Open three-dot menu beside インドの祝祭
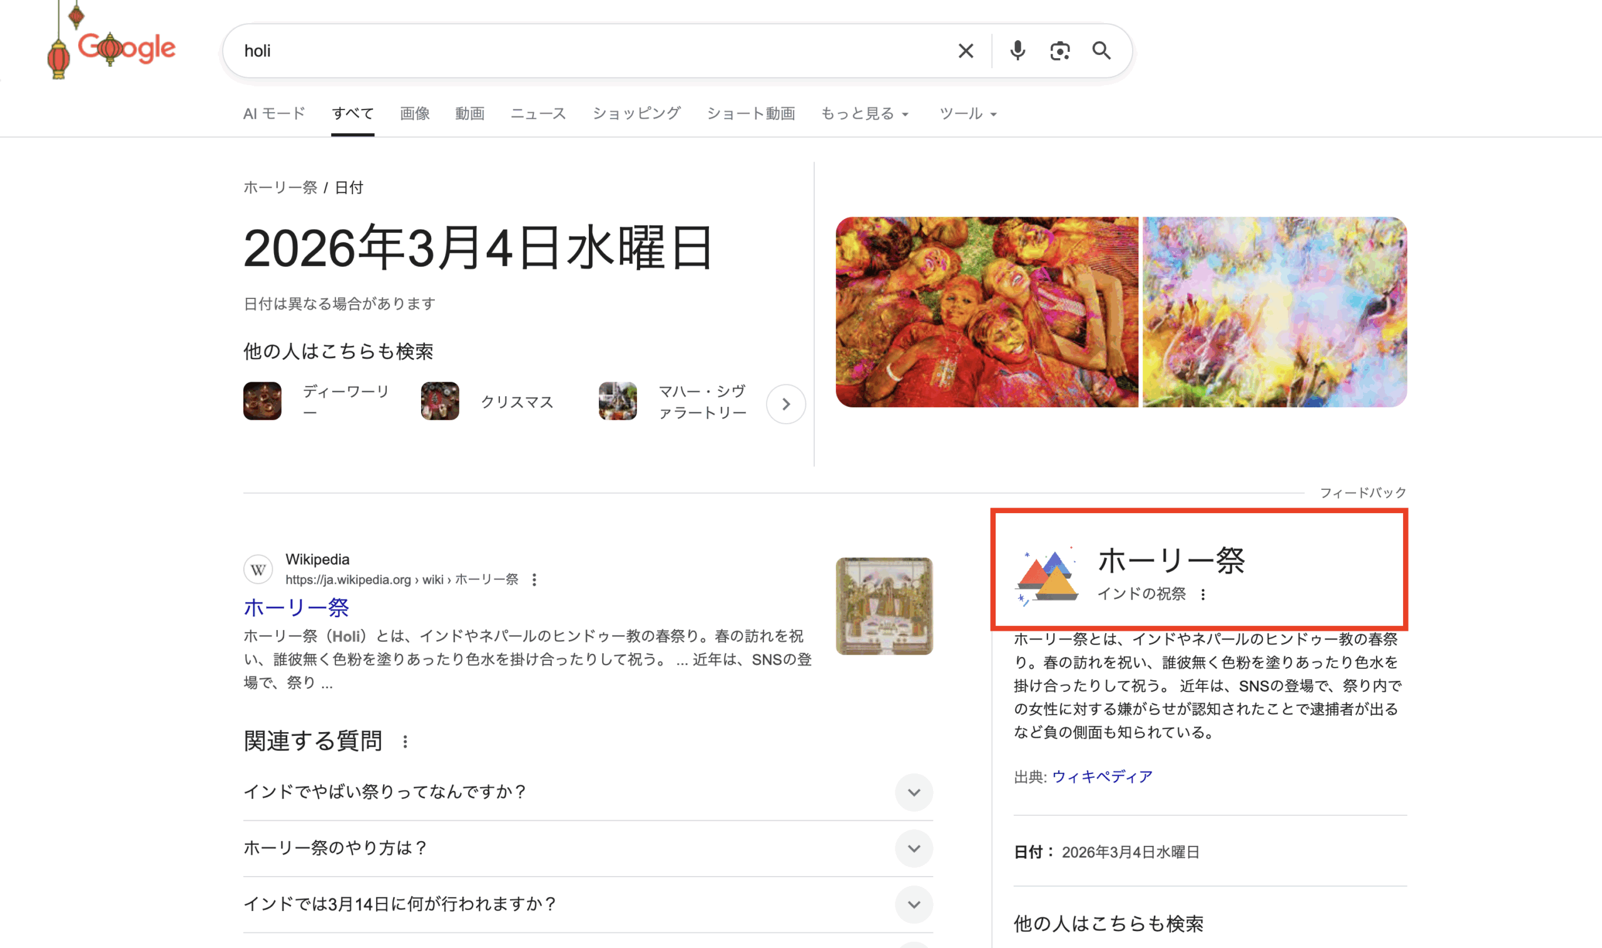This screenshot has height=948, width=1602. [x=1203, y=594]
